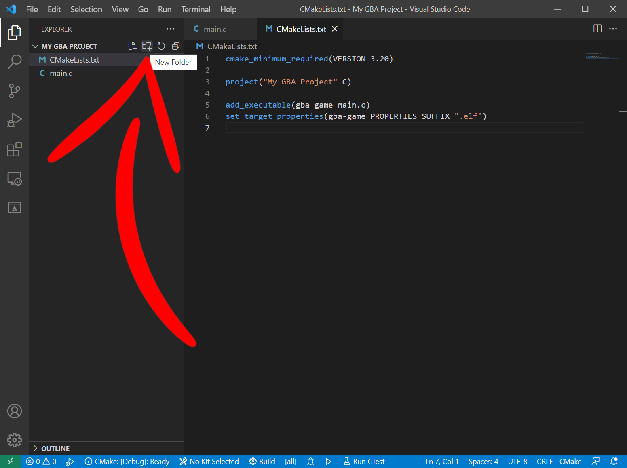The height and width of the screenshot is (468, 627).
Task: Start a Build from the status bar
Action: pos(262,461)
